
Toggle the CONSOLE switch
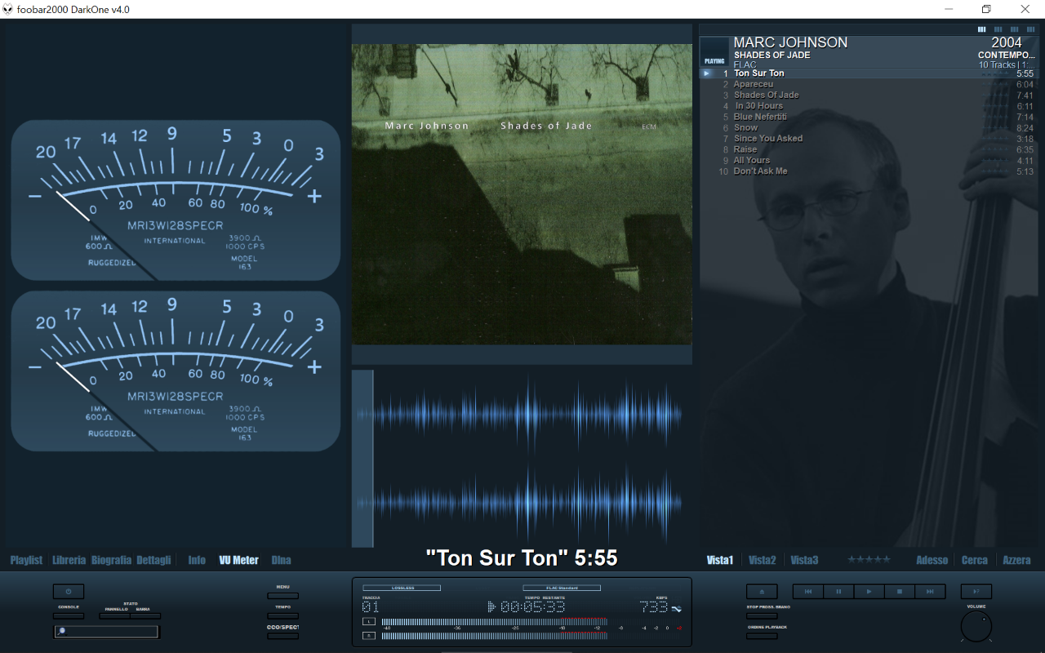point(69,616)
